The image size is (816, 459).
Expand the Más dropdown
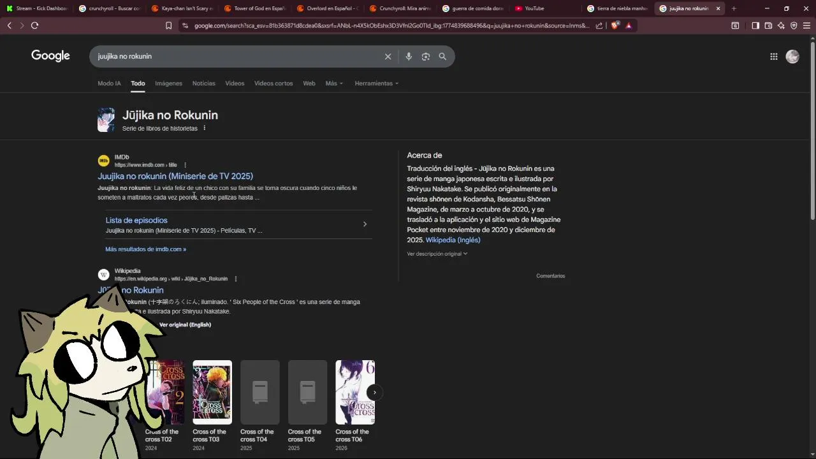(x=334, y=84)
